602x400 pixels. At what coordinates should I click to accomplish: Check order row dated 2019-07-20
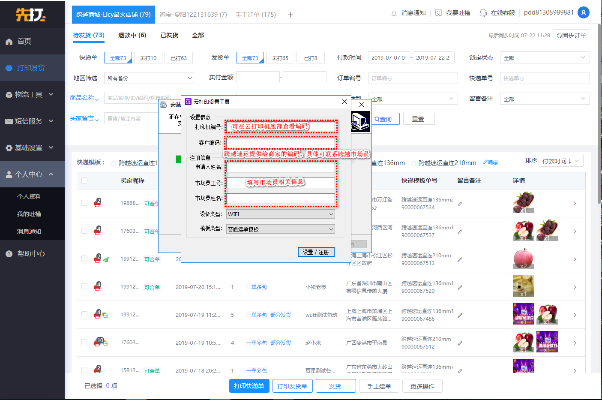point(84,286)
